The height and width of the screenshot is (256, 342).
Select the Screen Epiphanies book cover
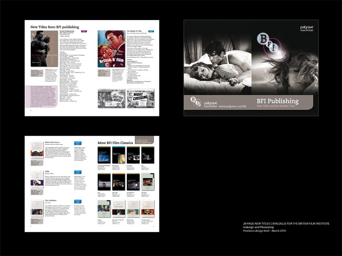point(44,49)
